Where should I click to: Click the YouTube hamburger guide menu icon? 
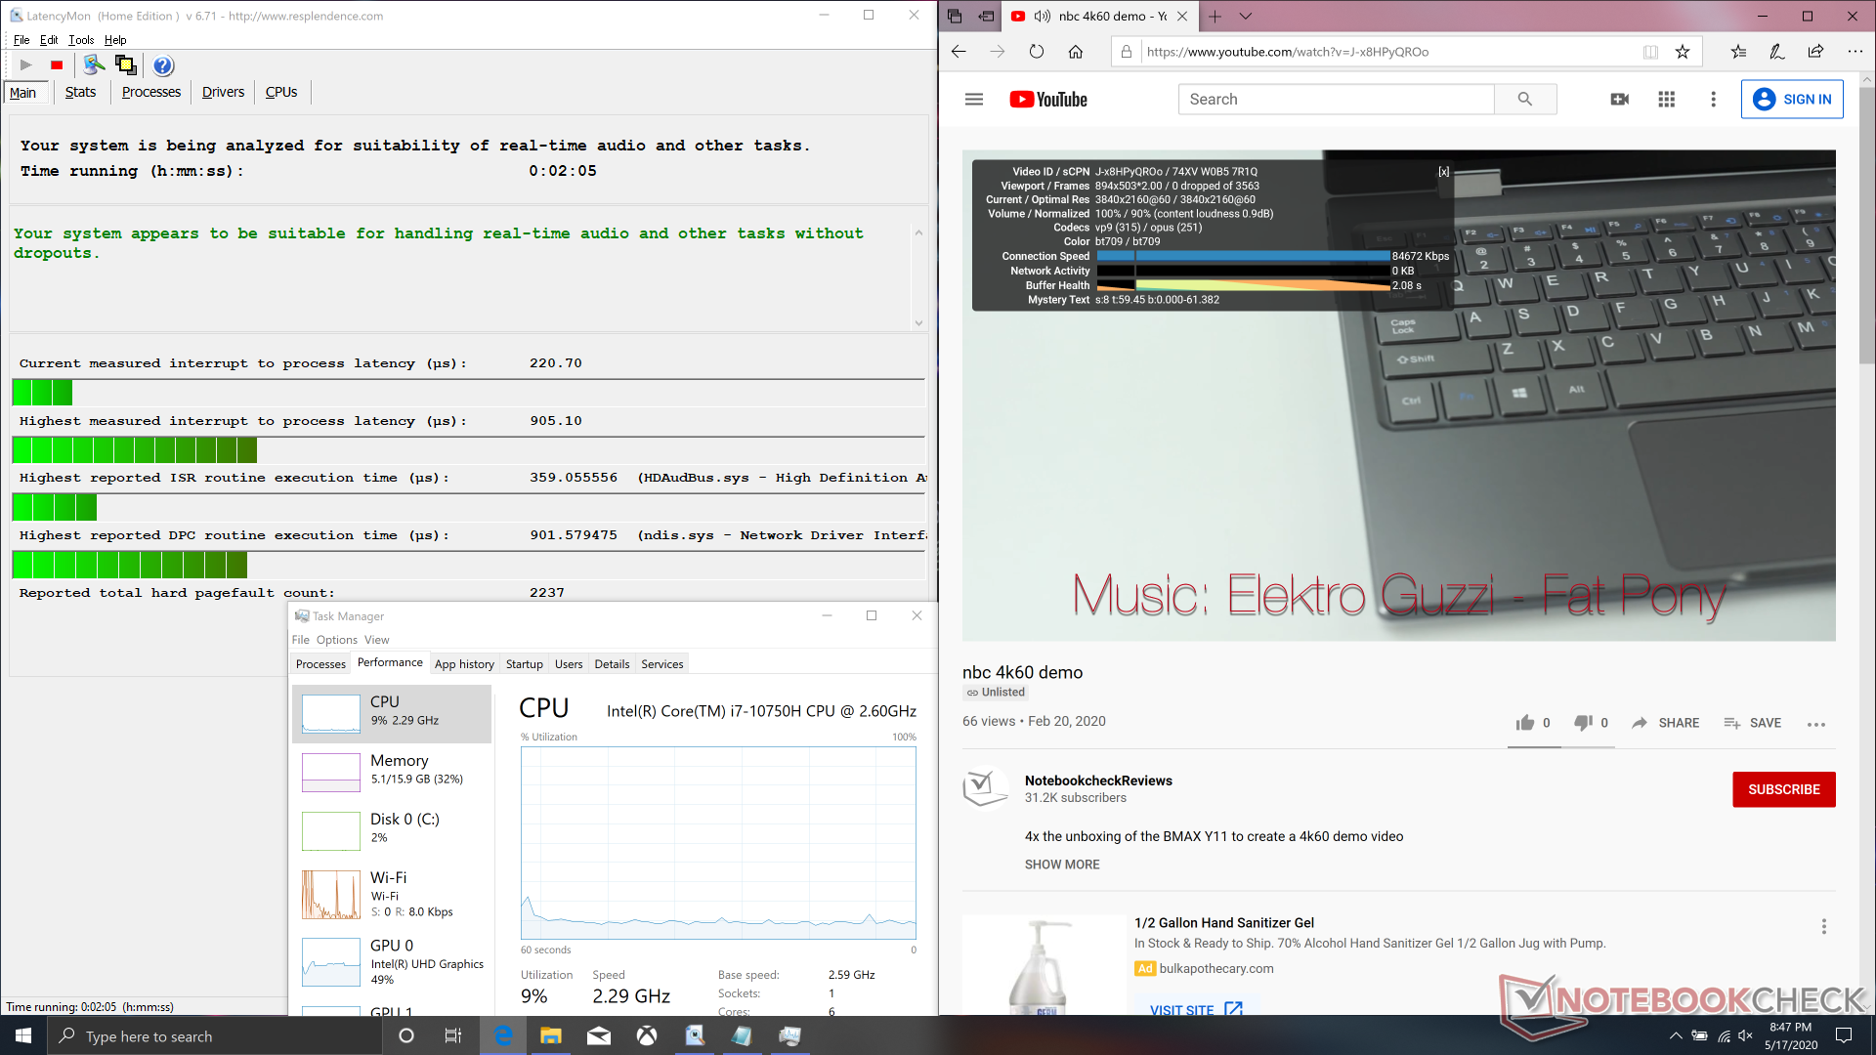point(973,99)
